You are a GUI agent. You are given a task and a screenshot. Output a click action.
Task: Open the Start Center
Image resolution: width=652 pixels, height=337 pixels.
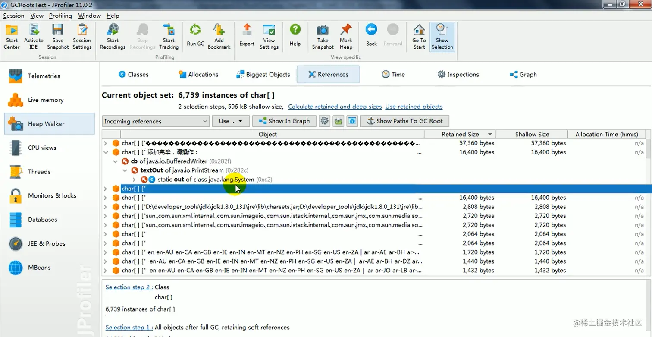12,36
